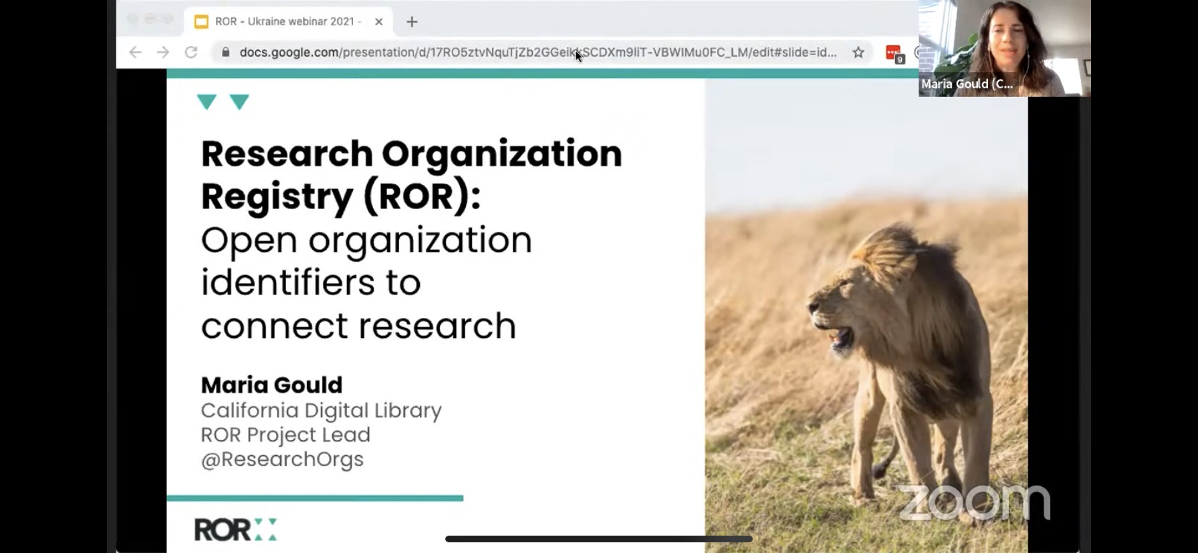Bookmark this page with the star icon
The image size is (1198, 553).
(x=858, y=52)
